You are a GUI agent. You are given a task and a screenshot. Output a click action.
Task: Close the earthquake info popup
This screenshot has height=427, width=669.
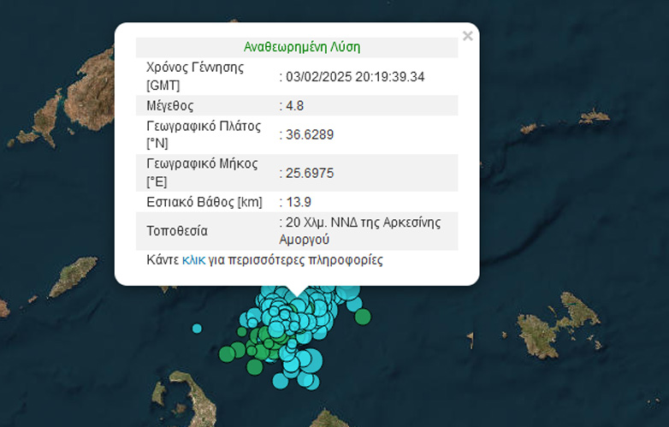[467, 36]
